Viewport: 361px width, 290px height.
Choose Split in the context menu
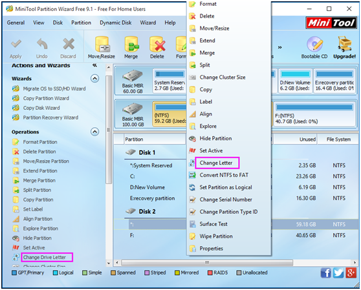coord(204,65)
